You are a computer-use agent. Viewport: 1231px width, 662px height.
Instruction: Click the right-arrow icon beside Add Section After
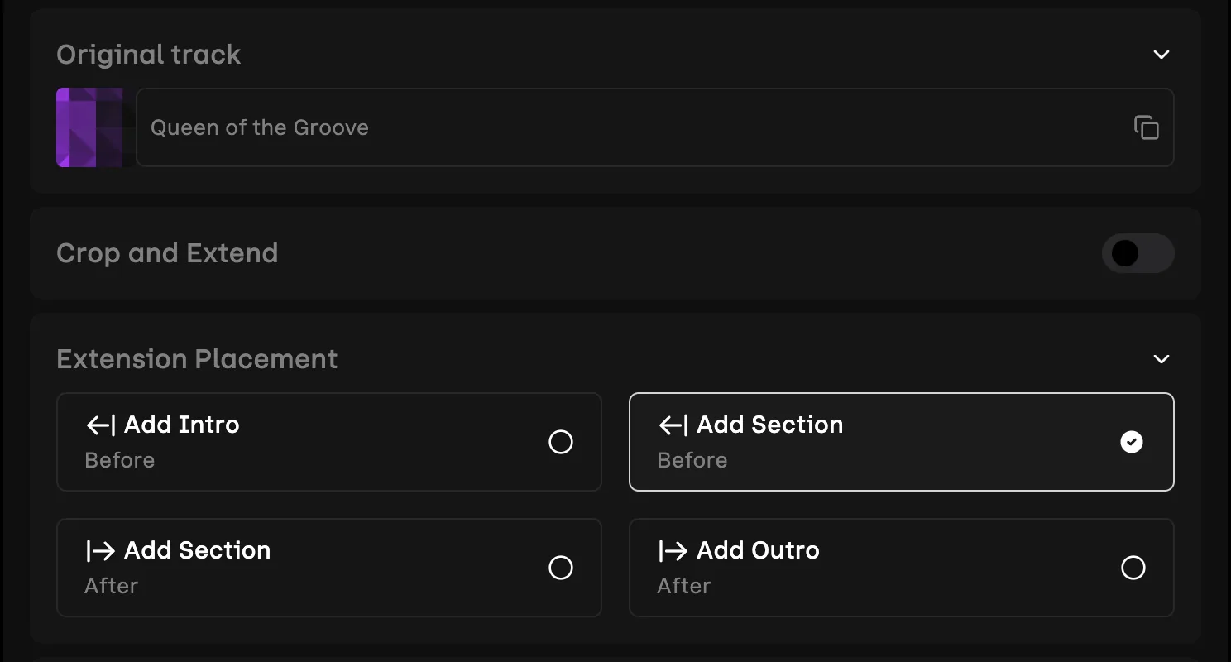100,551
